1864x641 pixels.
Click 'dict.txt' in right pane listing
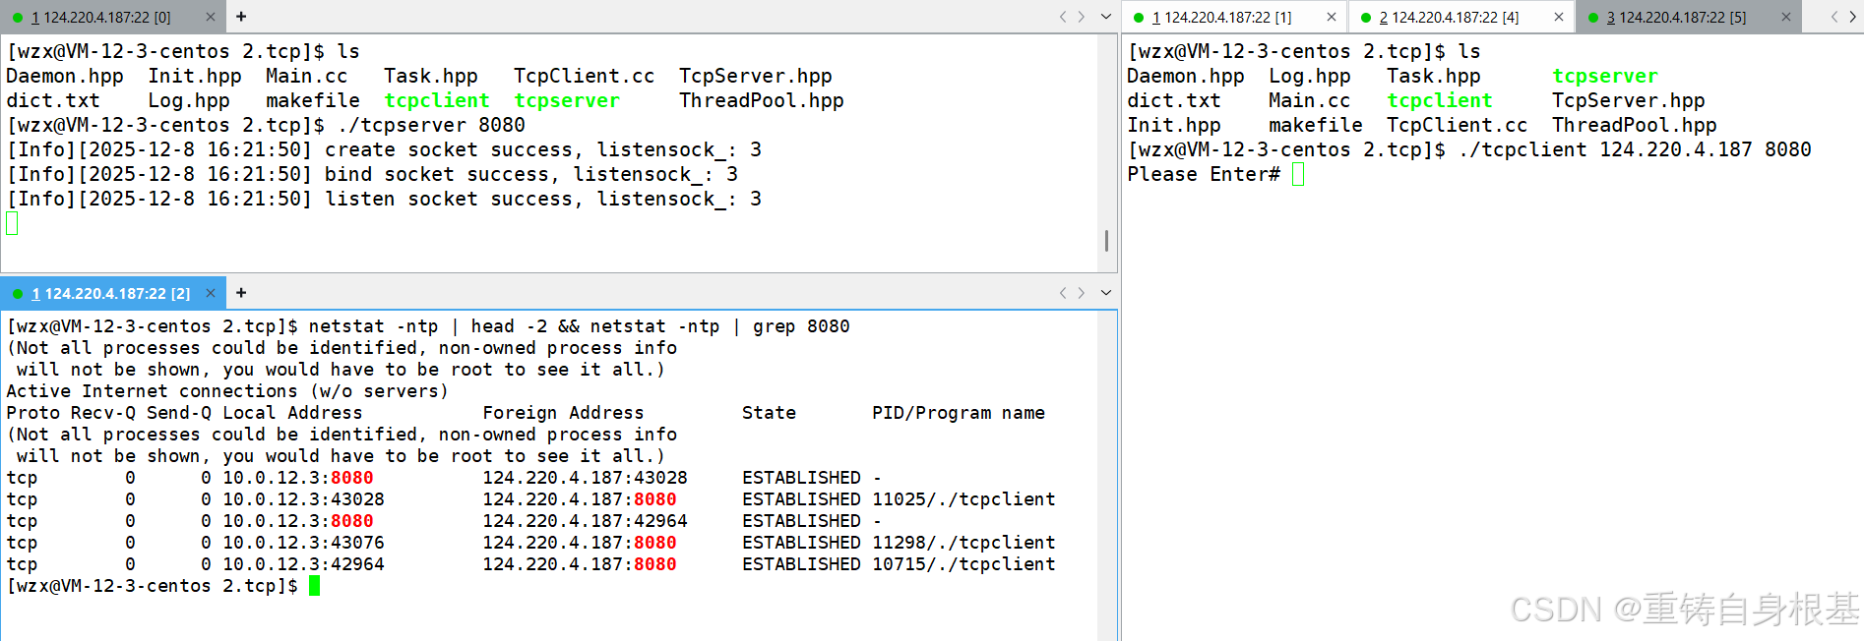(x=1174, y=100)
